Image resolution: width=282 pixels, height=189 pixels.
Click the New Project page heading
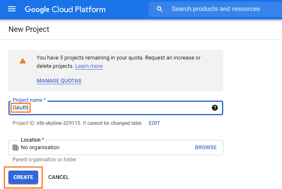coord(29,29)
